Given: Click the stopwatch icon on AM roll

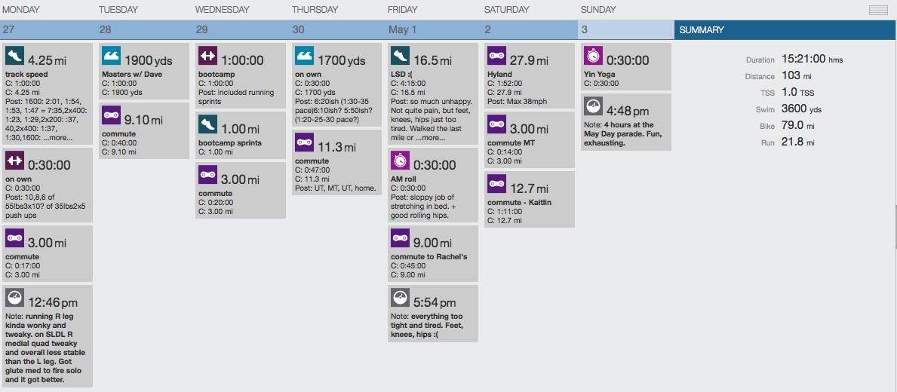Looking at the screenshot, I should tap(400, 161).
